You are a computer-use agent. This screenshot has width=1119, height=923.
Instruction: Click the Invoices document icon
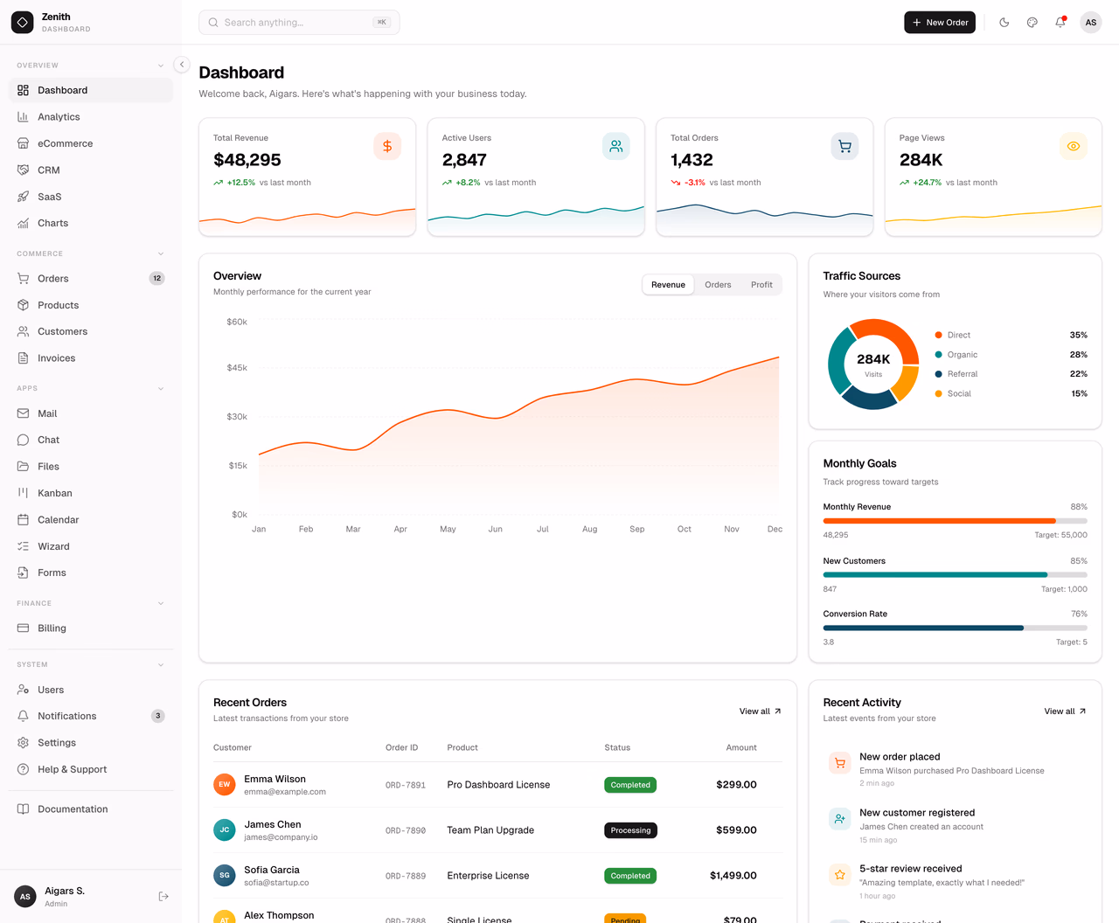click(24, 358)
